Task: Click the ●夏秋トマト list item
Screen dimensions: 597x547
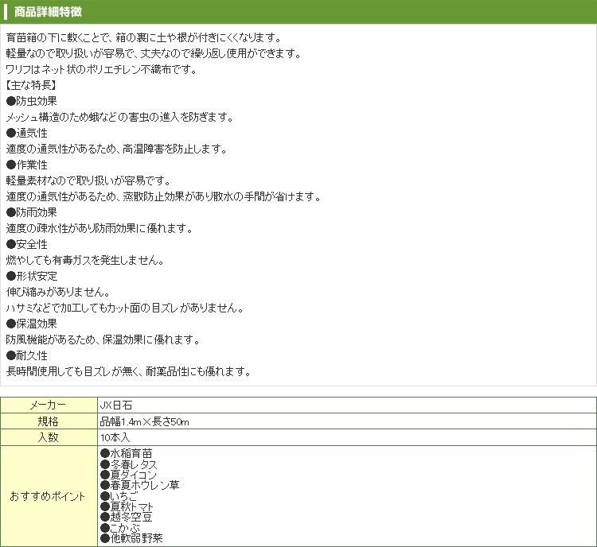Action: [x=127, y=506]
